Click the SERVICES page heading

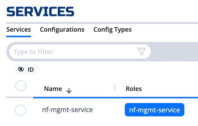pos(40,12)
